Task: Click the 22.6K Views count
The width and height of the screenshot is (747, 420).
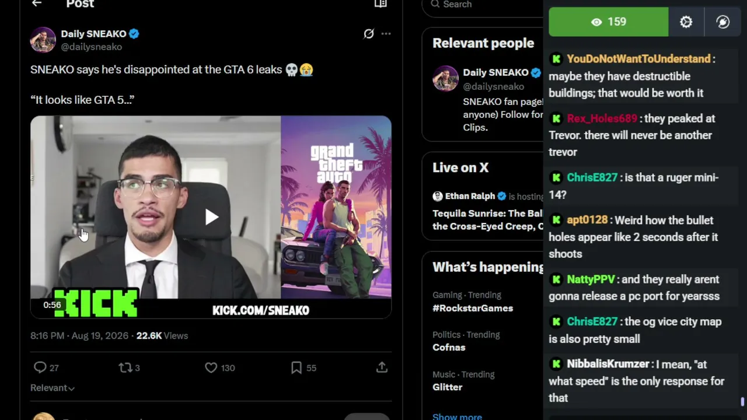Action: pyautogui.click(x=162, y=335)
